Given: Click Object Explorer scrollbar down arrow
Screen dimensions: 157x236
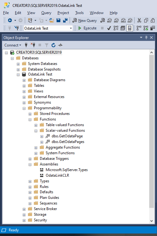Looking at the screenshot, I should click(x=151, y=221).
